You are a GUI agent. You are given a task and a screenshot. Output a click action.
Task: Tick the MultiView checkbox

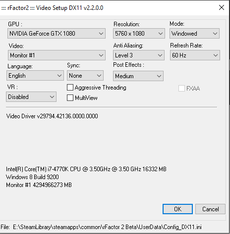coord(70,98)
